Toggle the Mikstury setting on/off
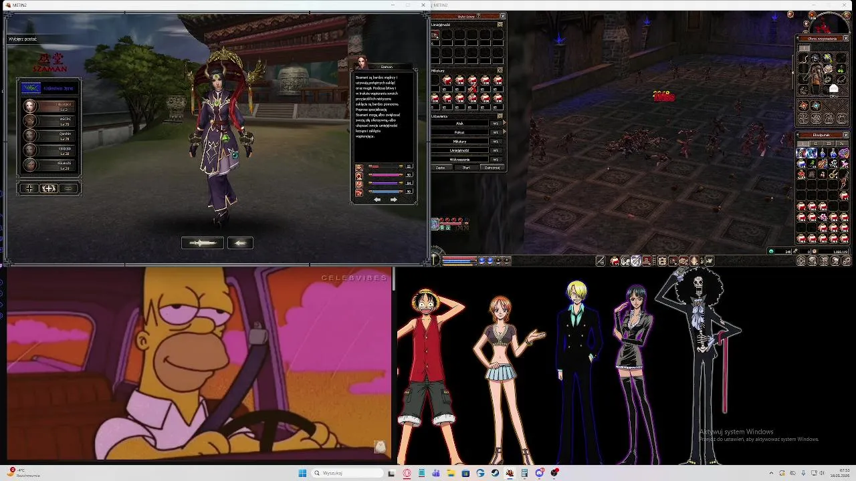This screenshot has width=856, height=481. coord(496,141)
